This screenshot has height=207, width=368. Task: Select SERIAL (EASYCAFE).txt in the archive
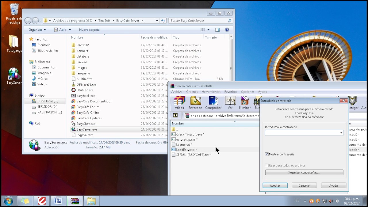click(x=191, y=155)
